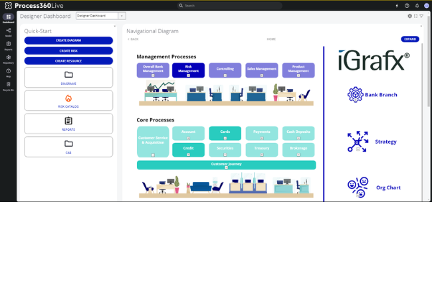Click the Bank Branch gear icon
This screenshot has height=299, width=432.
355,94
